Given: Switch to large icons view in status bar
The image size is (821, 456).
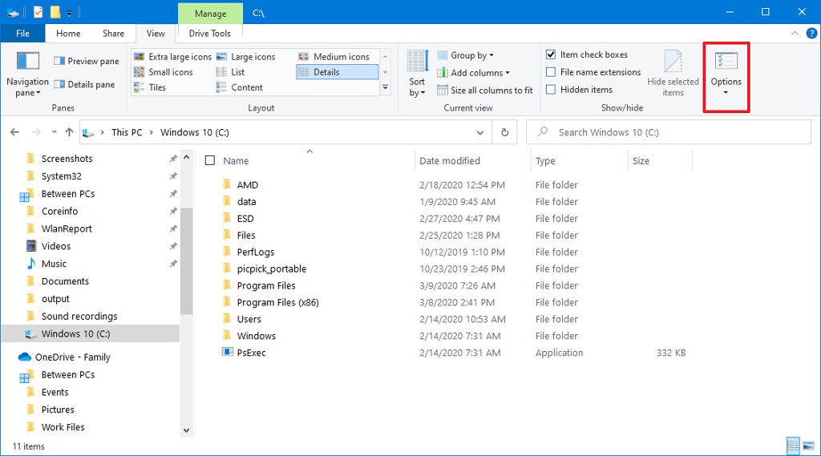Looking at the screenshot, I should click(x=807, y=446).
